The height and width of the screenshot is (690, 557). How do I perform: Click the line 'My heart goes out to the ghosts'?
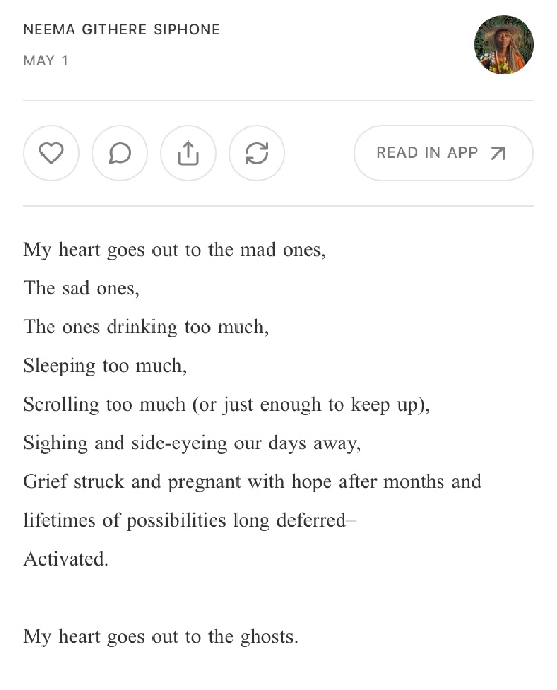click(x=161, y=636)
